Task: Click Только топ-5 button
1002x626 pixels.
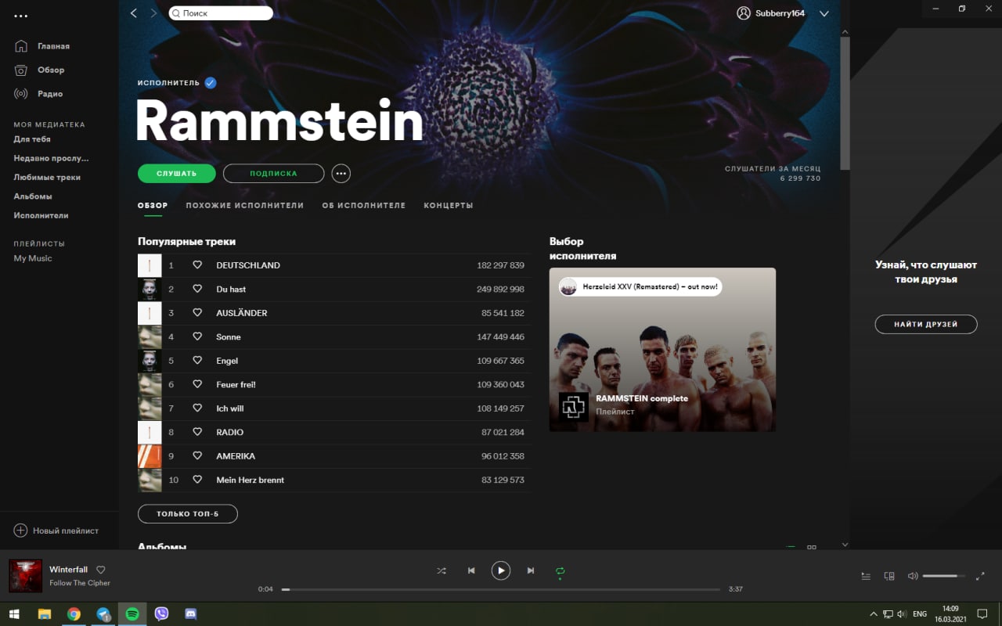Action: pyautogui.click(x=188, y=514)
